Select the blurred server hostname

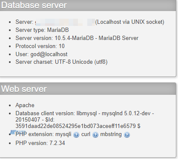[x=65, y=22]
